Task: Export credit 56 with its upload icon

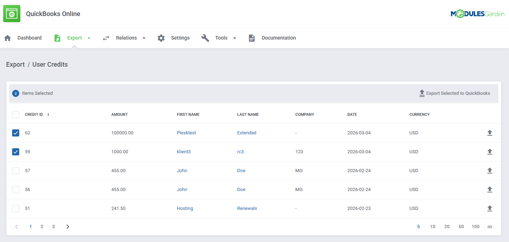Action: click(x=490, y=190)
